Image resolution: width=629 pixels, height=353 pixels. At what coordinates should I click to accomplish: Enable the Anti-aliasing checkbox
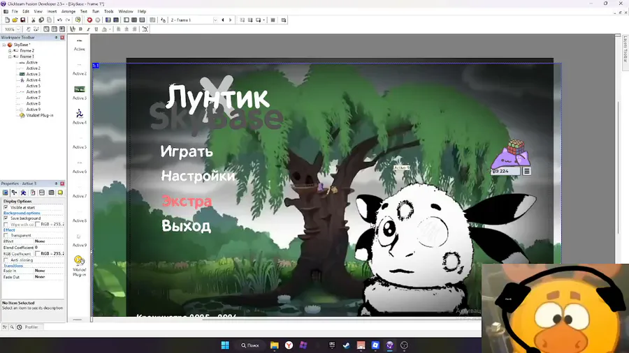point(6,260)
